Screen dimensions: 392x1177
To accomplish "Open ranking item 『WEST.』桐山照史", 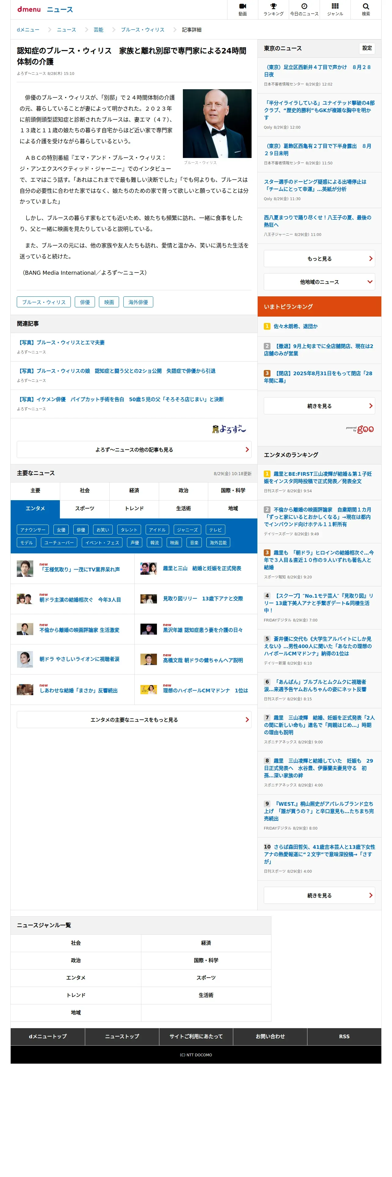I will (318, 811).
